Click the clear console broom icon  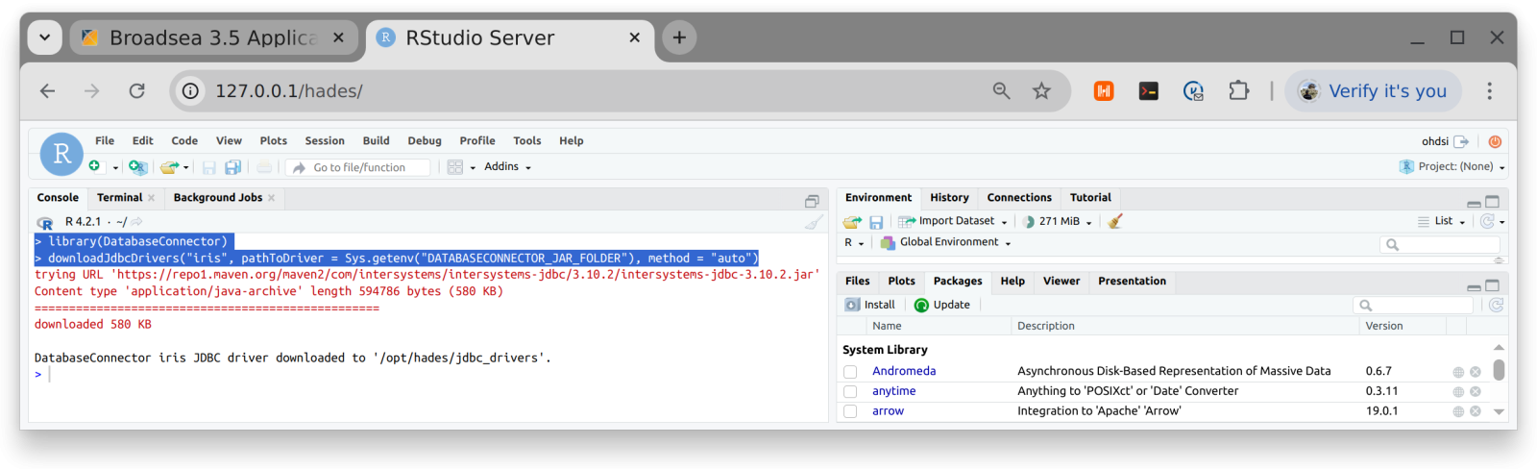pyautogui.click(x=814, y=222)
